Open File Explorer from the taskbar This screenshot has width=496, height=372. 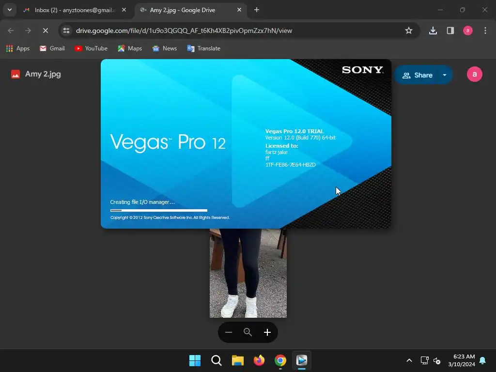237,360
